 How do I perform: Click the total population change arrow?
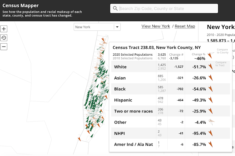pyautogui.click(x=210, y=56)
